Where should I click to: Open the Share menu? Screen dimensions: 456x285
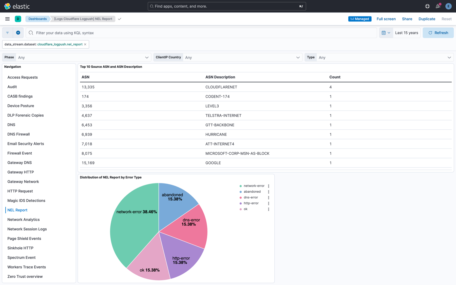click(x=407, y=19)
